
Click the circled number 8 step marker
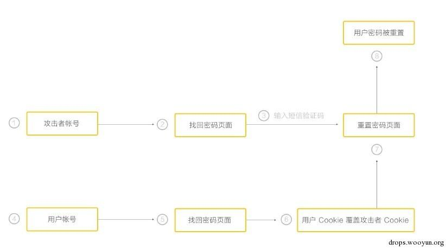tap(377, 56)
